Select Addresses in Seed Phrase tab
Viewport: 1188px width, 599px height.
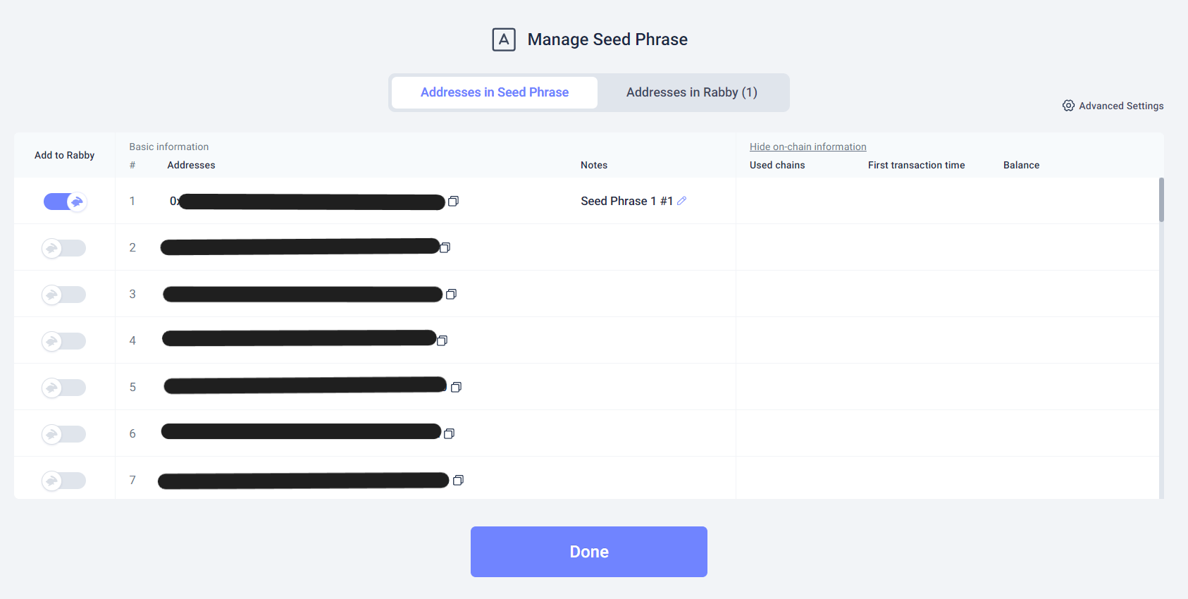(494, 92)
